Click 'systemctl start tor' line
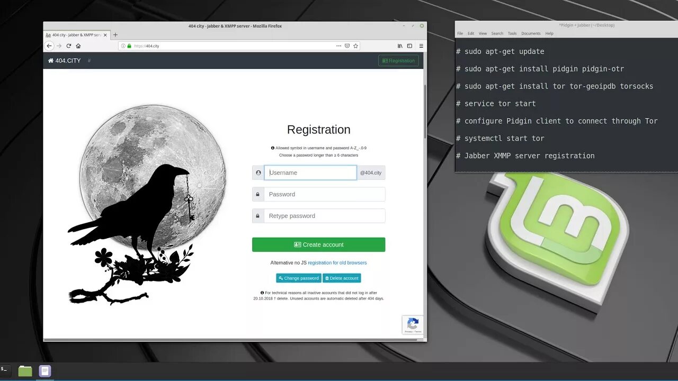 (500, 139)
